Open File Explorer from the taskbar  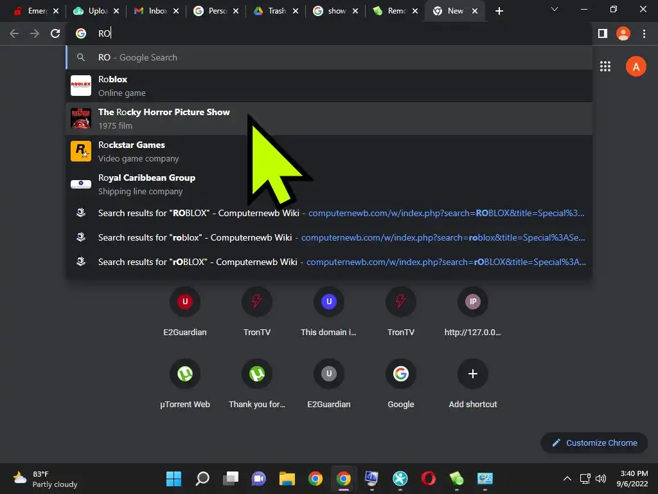pos(287,479)
